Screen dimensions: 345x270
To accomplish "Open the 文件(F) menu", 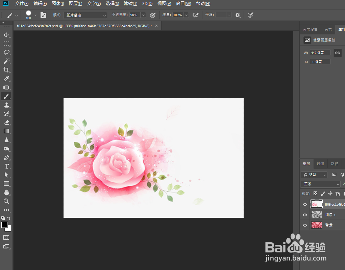I will tap(22, 3).
